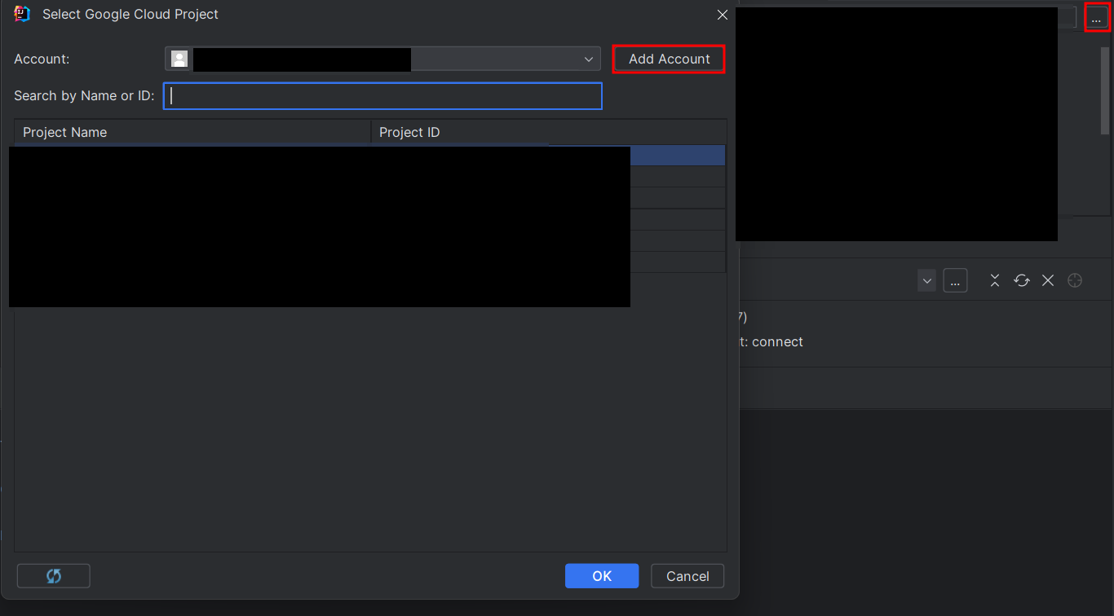Viewport: 1114px width, 616px height.
Task: Click the scrollbar in the background window
Action: tap(1105, 90)
